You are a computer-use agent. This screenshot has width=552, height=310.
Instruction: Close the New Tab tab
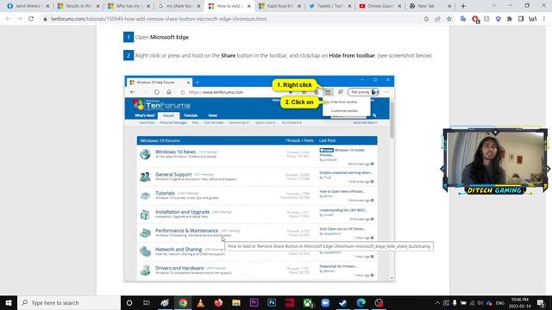[x=449, y=6]
